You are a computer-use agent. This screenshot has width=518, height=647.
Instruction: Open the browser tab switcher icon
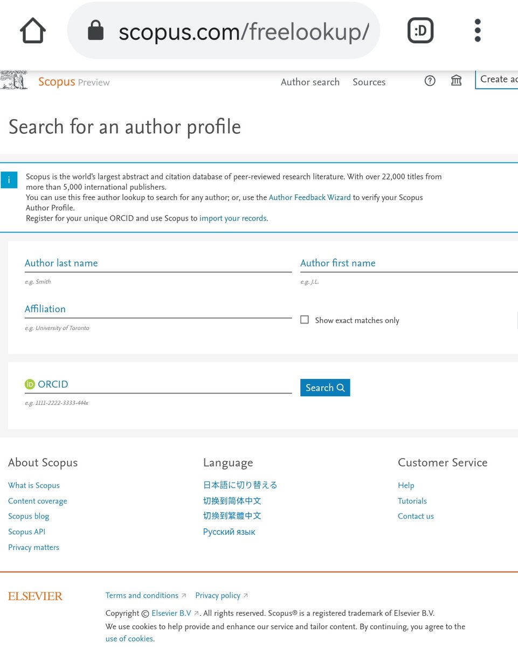(x=420, y=31)
